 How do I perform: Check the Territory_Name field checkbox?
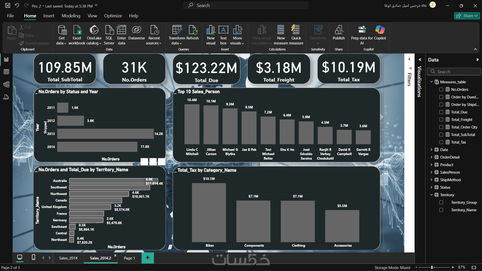point(441,210)
